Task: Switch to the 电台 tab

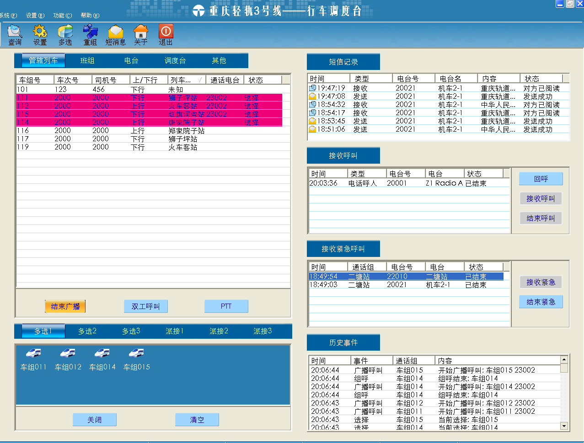Action: pyautogui.click(x=131, y=60)
